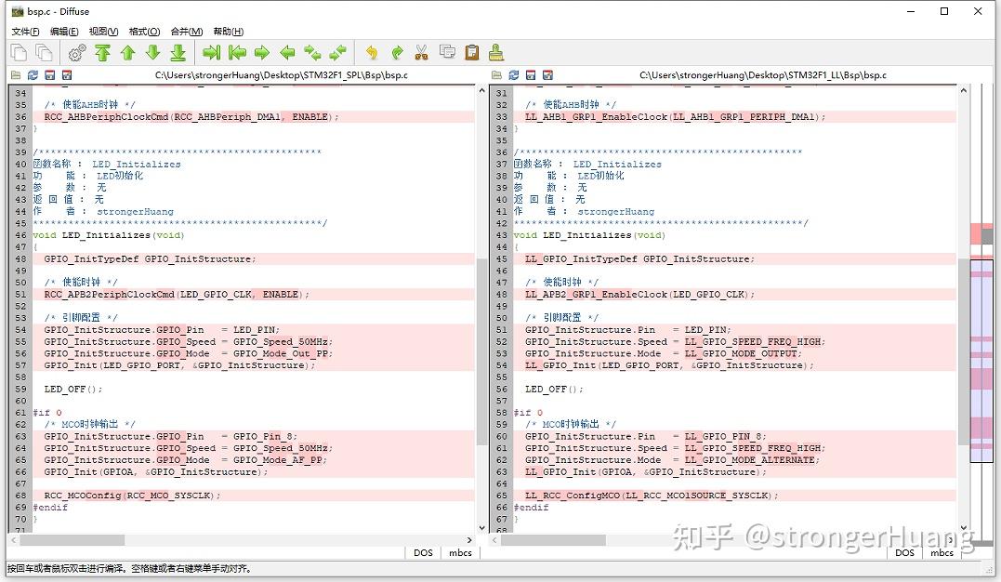Click the difference overview map at far right

pyautogui.click(x=981, y=313)
